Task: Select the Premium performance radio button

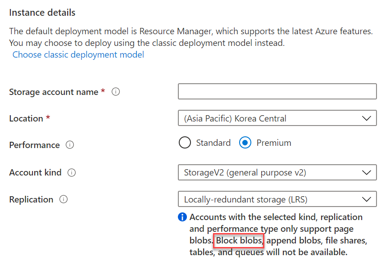Action: (x=245, y=143)
